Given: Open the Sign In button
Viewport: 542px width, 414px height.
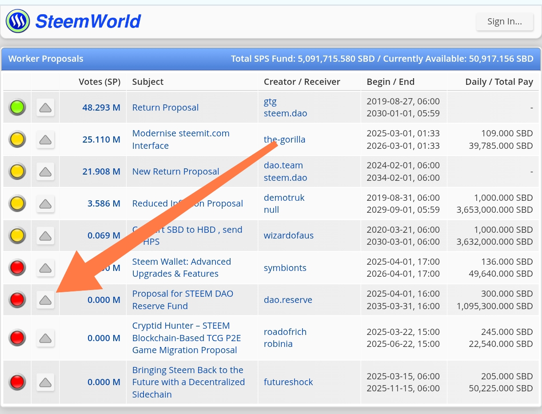Looking at the screenshot, I should point(505,21).
